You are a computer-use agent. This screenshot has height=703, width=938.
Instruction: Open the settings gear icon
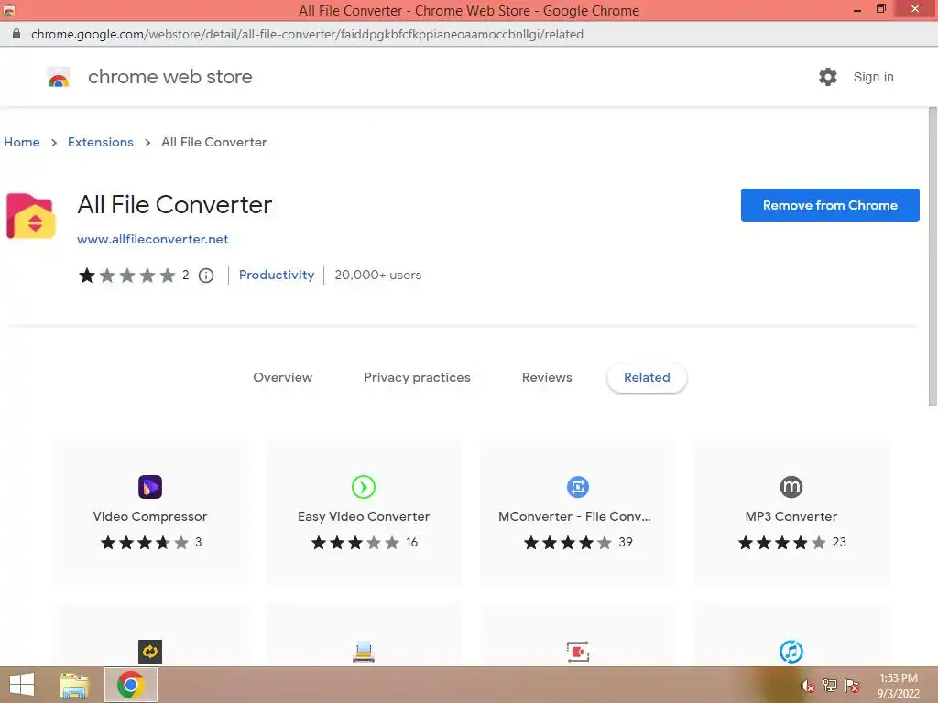click(x=828, y=77)
